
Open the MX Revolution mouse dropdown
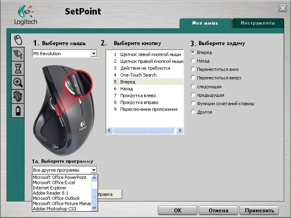pos(65,54)
